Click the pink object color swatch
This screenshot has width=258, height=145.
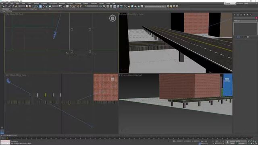click(256, 18)
